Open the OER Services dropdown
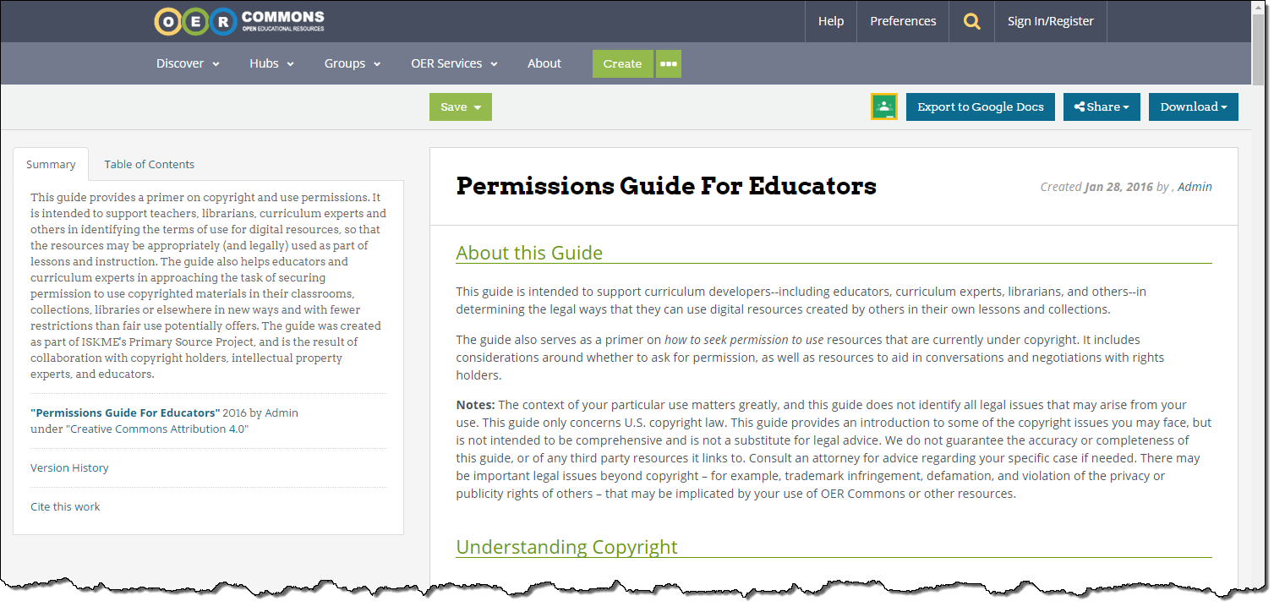The height and width of the screenshot is (612, 1274). pyautogui.click(x=454, y=63)
